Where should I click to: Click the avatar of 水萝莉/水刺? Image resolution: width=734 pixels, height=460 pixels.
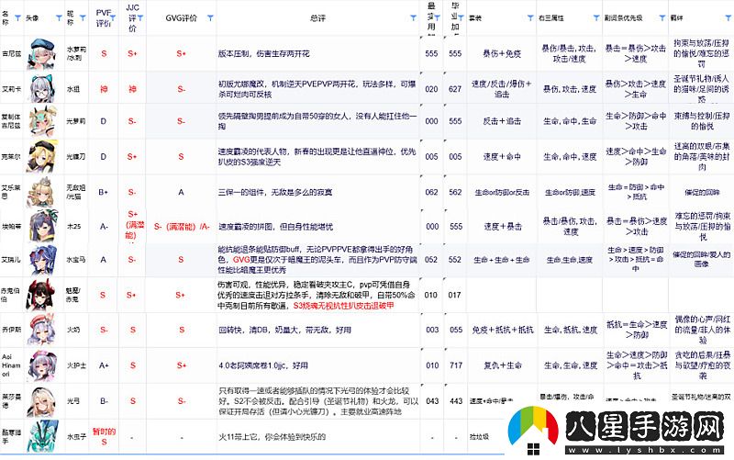point(43,53)
